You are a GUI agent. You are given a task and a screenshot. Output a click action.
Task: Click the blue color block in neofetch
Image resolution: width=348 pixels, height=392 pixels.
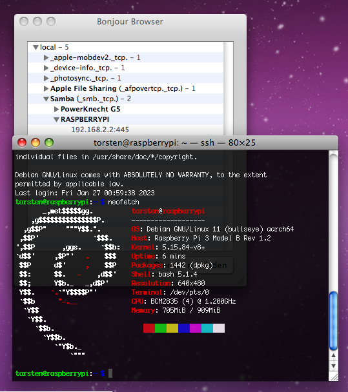[x=184, y=328]
